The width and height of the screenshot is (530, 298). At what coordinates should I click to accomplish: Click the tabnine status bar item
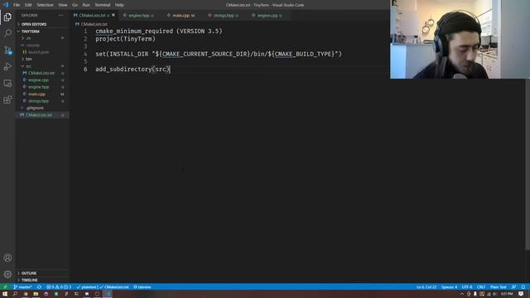coord(142,287)
